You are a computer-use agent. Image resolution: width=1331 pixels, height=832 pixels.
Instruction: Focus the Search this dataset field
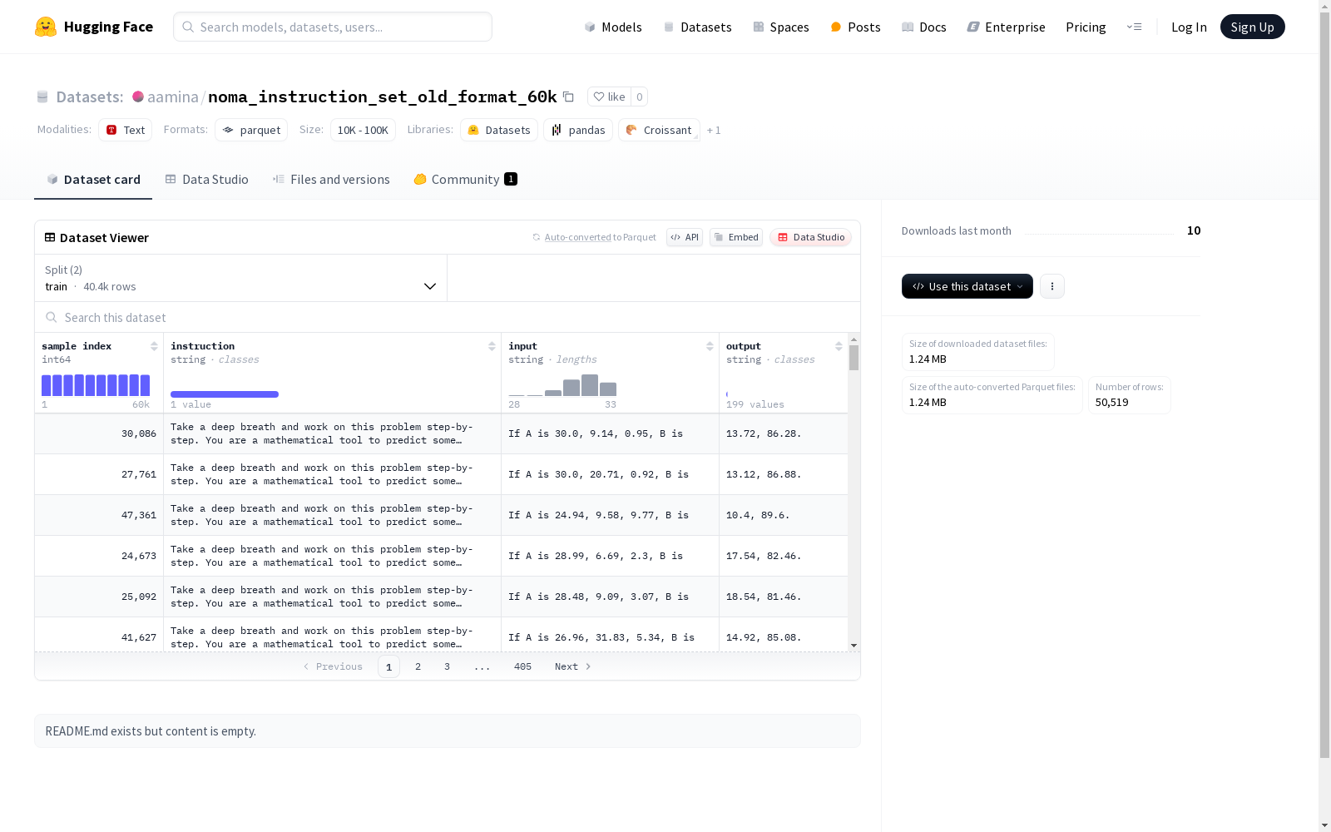pyautogui.click(x=448, y=317)
